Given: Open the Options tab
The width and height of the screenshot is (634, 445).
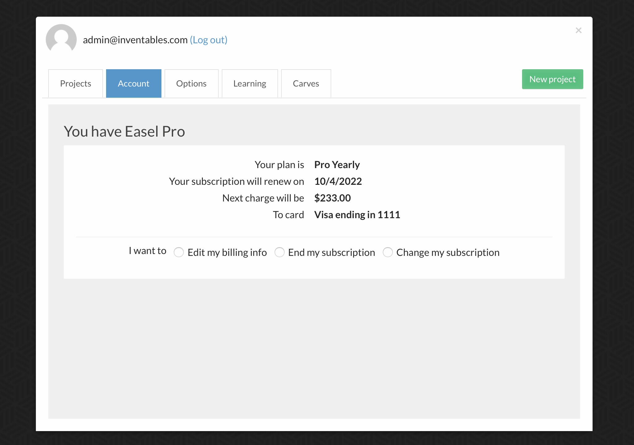Looking at the screenshot, I should point(191,83).
